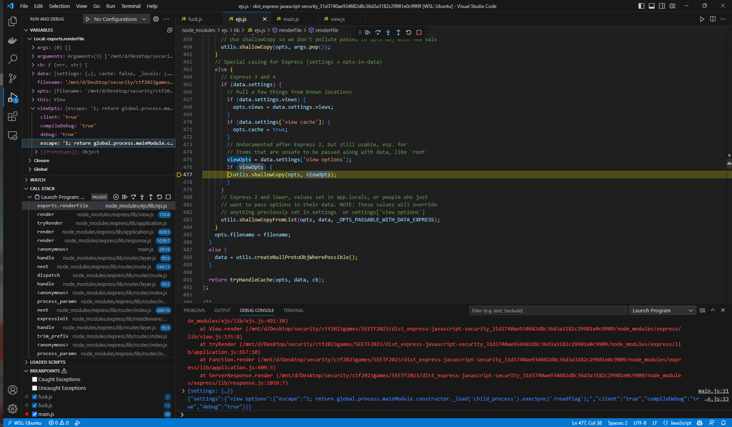The height and width of the screenshot is (427, 732).
Task: Open the Explorer view in activity bar
Action: pos(13,21)
